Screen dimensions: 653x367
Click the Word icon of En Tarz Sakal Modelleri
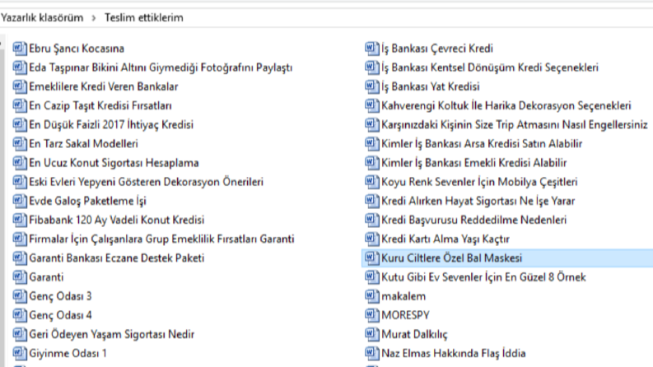tap(20, 143)
